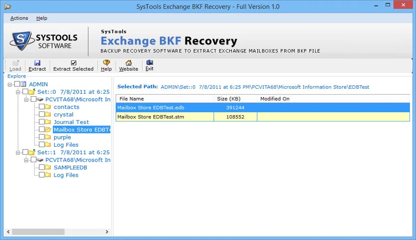416x240 pixels.
Task: Click the Extract Selected checkmark icon
Action: (x=74, y=62)
